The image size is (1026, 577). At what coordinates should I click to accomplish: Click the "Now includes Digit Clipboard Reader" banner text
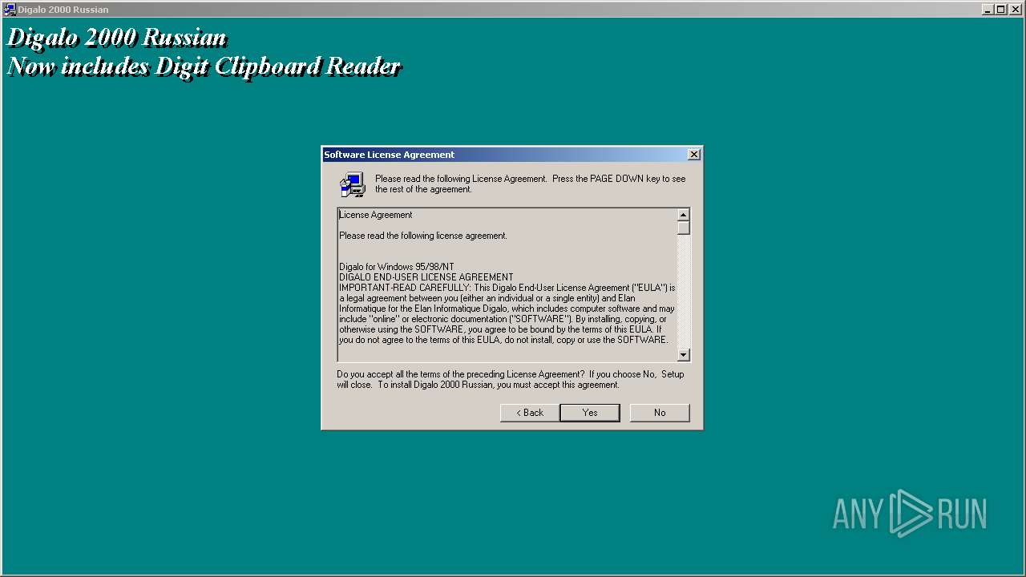point(204,66)
